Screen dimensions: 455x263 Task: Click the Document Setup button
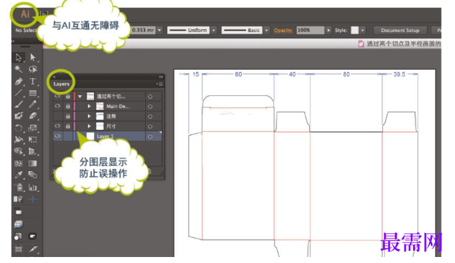point(400,30)
